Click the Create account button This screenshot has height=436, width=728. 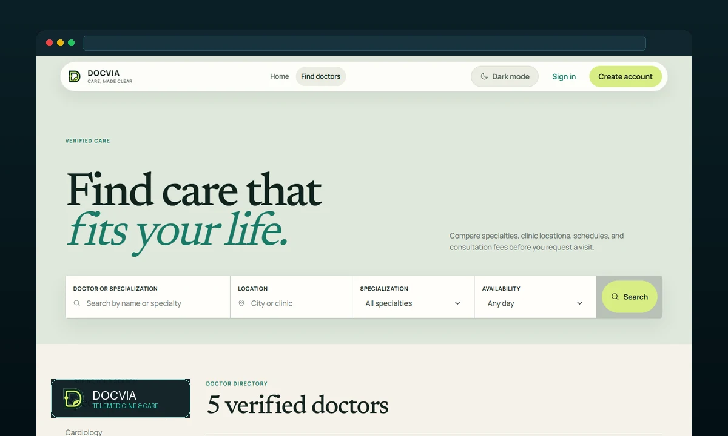coord(625,76)
